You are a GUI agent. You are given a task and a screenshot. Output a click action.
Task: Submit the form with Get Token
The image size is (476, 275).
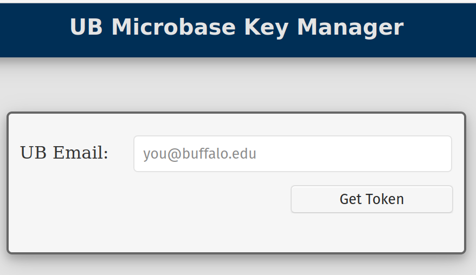pyautogui.click(x=371, y=199)
